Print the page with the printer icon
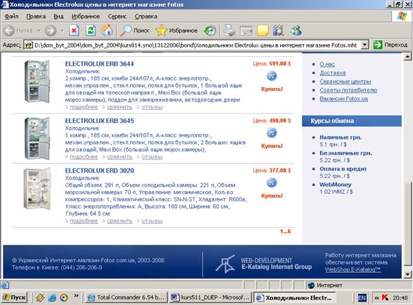 pyautogui.click(x=229, y=30)
